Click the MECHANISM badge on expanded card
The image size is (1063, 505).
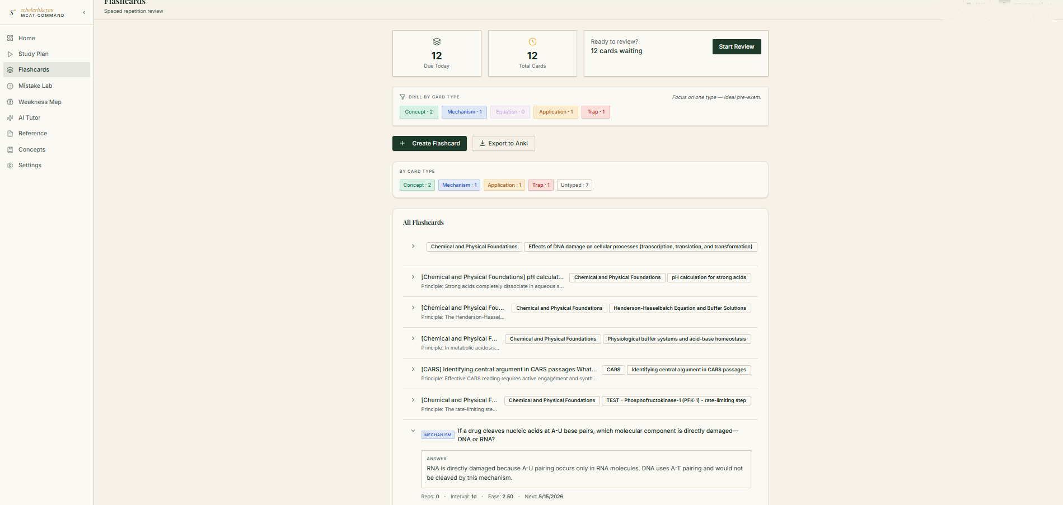pyautogui.click(x=438, y=435)
